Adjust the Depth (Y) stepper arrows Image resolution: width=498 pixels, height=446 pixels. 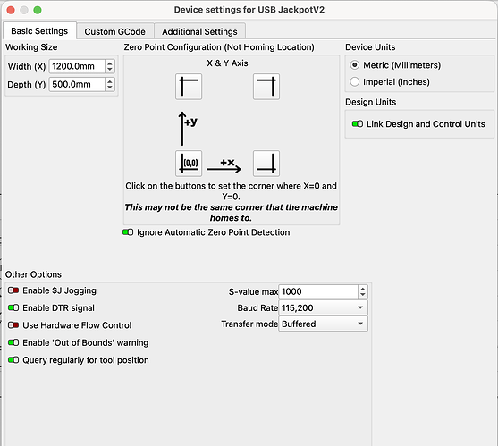point(110,84)
